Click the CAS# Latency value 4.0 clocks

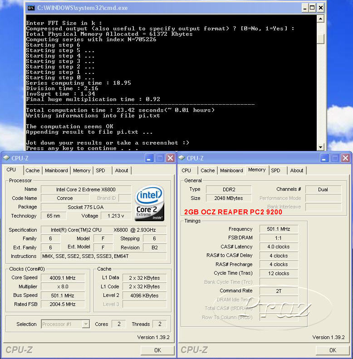click(x=279, y=247)
